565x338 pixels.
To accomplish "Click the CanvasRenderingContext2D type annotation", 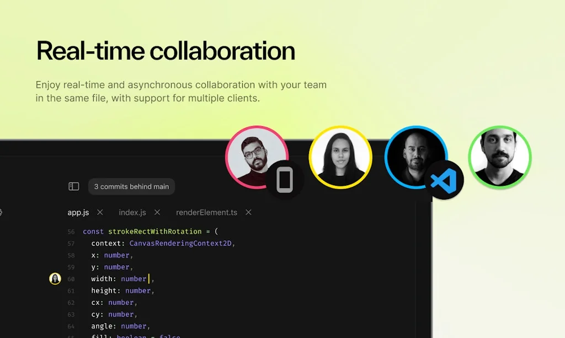I will click(180, 243).
